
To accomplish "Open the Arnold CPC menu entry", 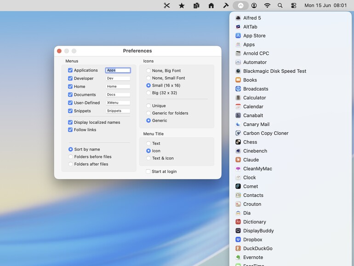I will click(x=291, y=53).
